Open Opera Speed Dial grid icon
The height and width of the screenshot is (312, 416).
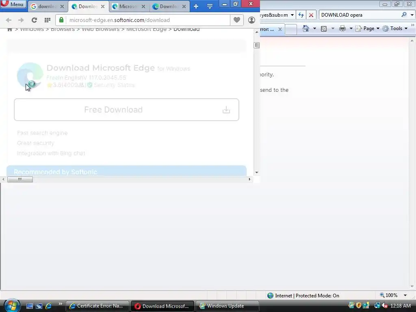48,20
